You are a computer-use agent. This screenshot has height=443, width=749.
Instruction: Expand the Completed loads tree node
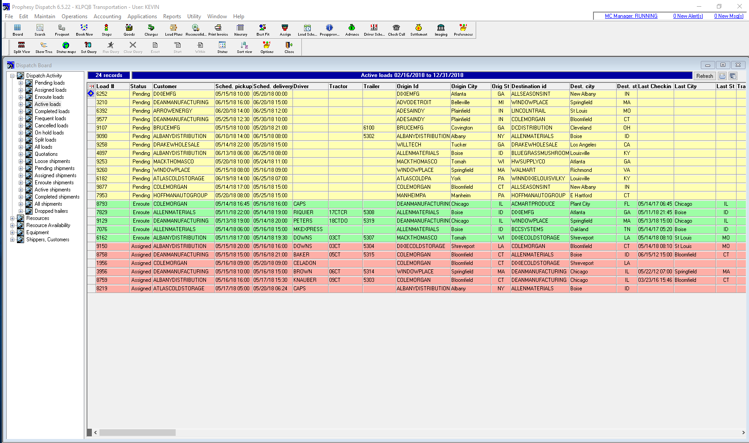(21, 111)
